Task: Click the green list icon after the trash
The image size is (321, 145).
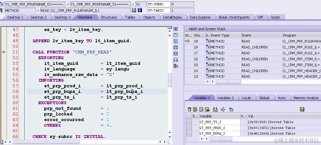Action: point(195,110)
